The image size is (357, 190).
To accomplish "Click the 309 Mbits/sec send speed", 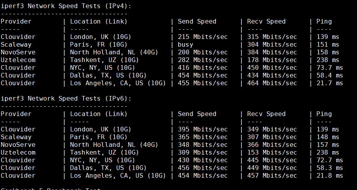I will pos(203,152).
